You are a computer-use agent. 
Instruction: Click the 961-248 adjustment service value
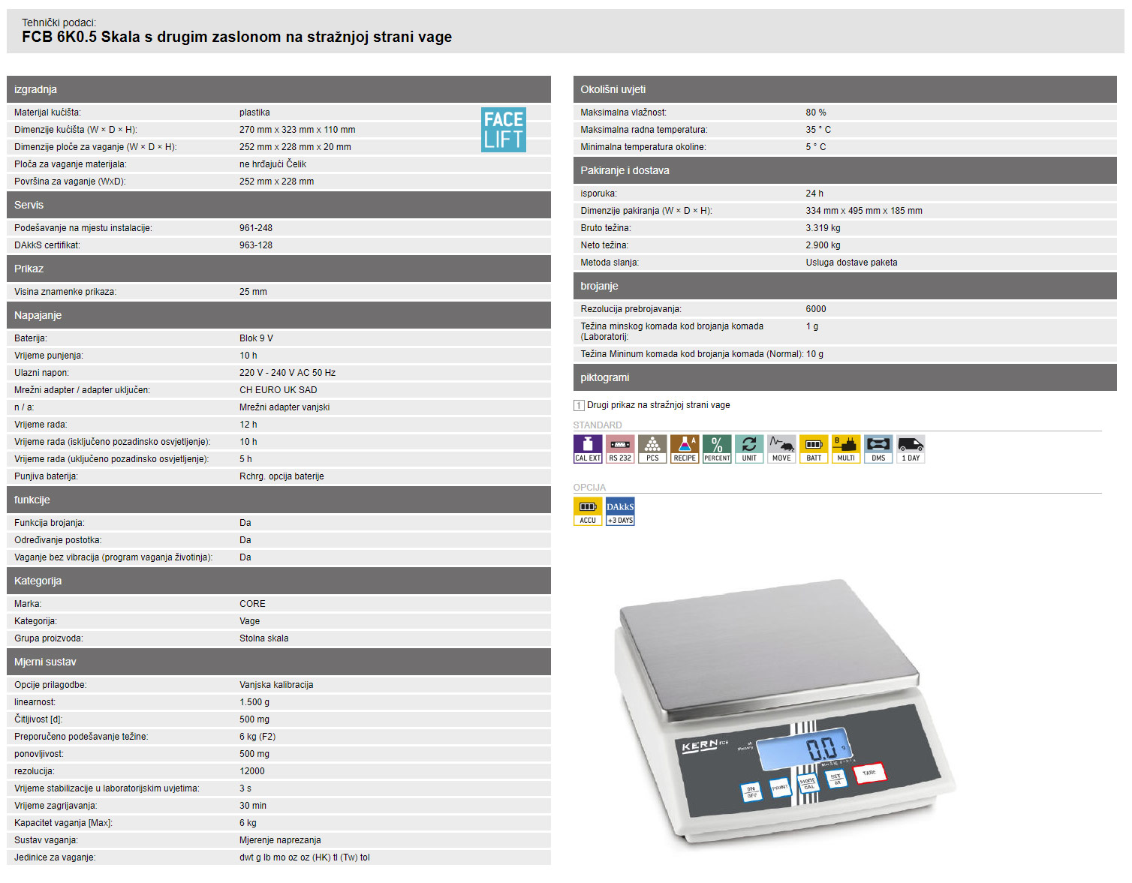[x=256, y=228]
